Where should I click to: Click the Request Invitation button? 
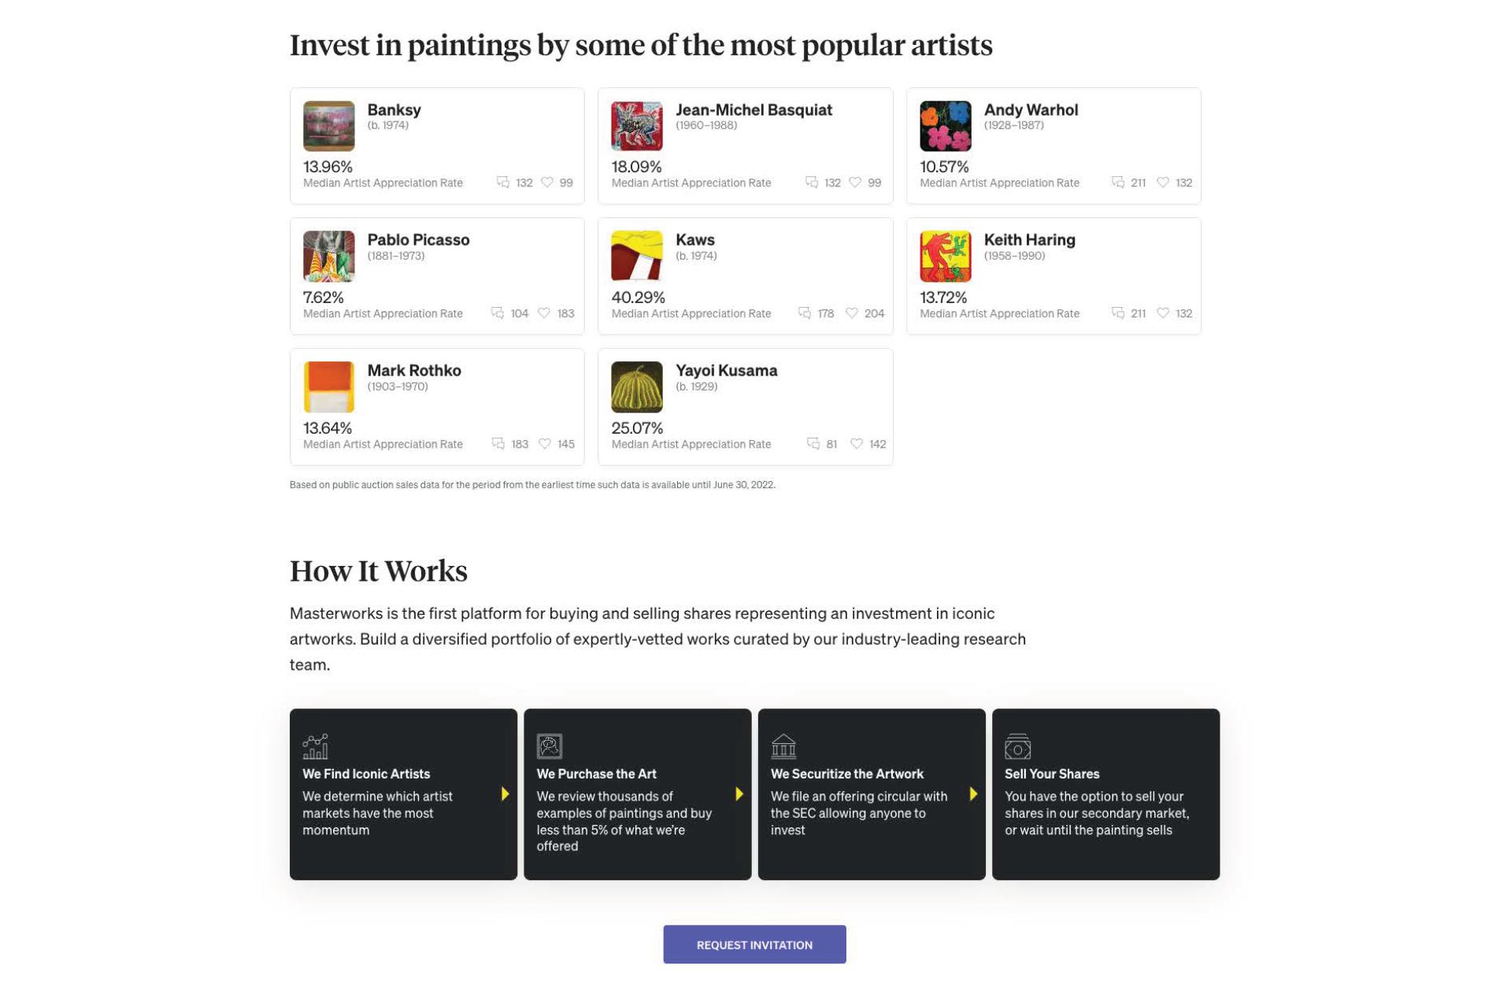tap(753, 945)
